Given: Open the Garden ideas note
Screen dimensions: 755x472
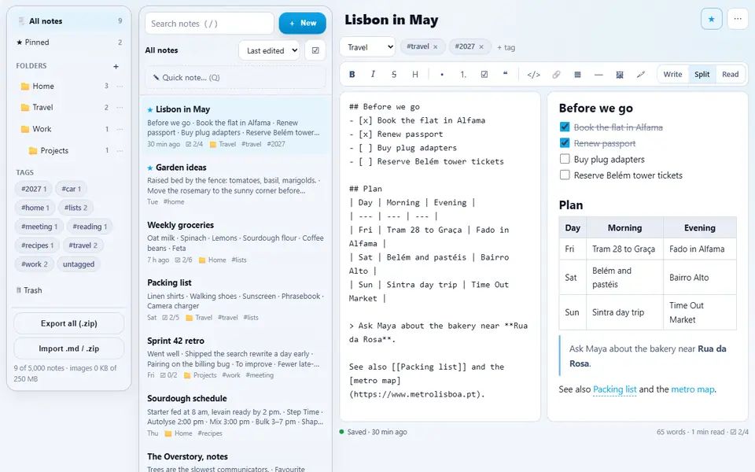Looking at the screenshot, I should tap(235, 184).
